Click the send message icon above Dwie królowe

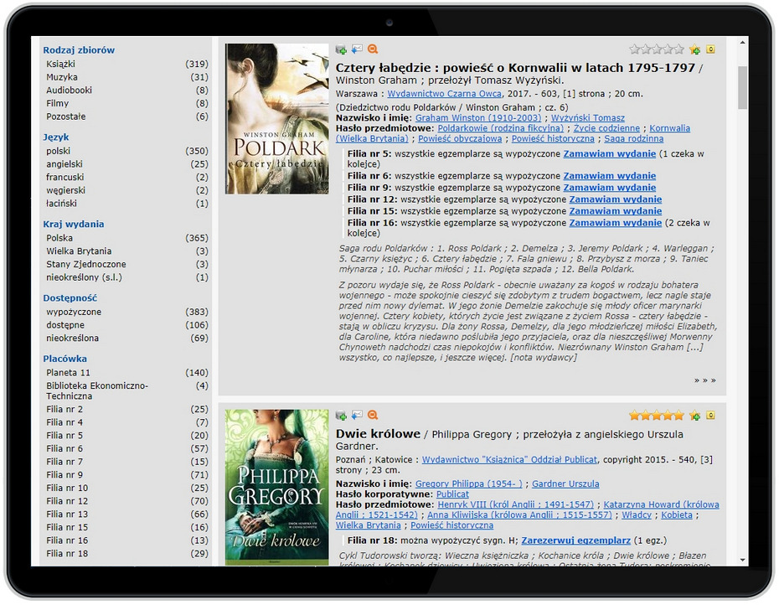pyautogui.click(x=357, y=416)
